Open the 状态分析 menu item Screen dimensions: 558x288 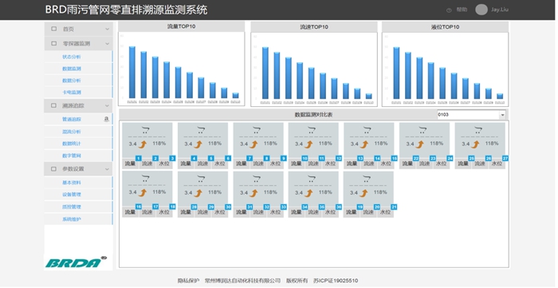72,57
